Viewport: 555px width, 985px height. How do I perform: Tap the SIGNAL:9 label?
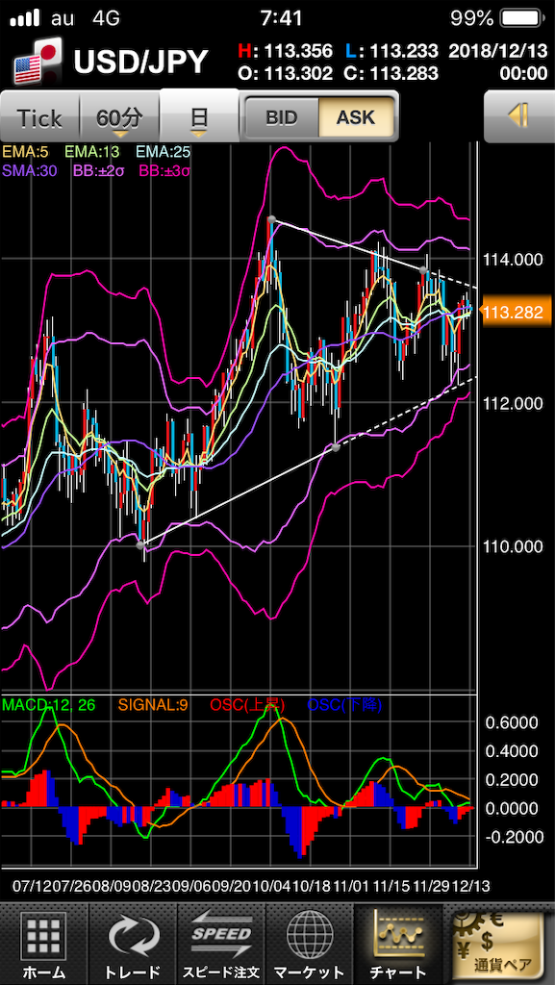(151, 705)
